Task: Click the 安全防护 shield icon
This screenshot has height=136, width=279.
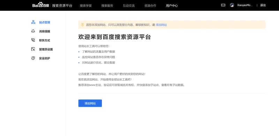Action: pyautogui.click(x=33, y=58)
